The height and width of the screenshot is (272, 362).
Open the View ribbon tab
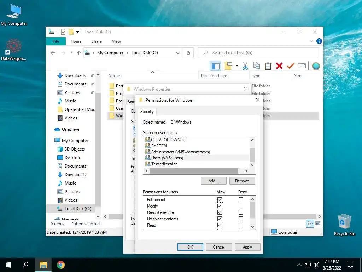point(116,41)
